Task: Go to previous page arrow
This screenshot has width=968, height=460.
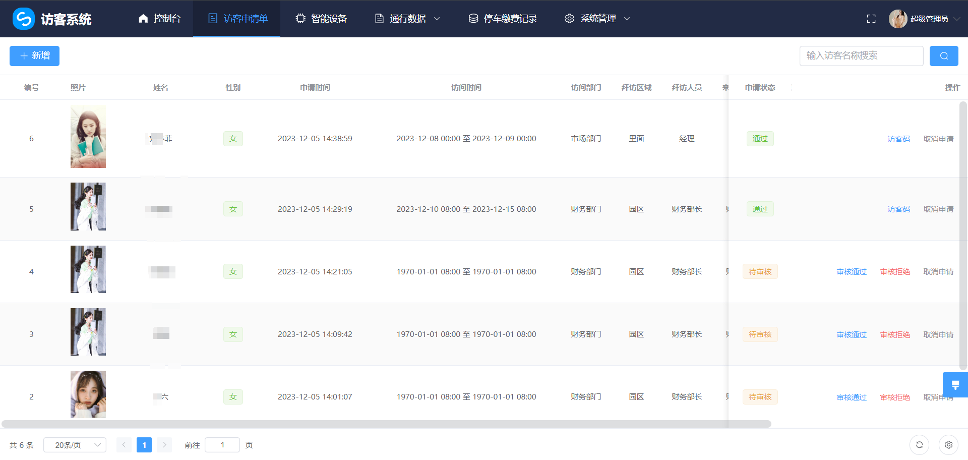Action: tap(124, 445)
